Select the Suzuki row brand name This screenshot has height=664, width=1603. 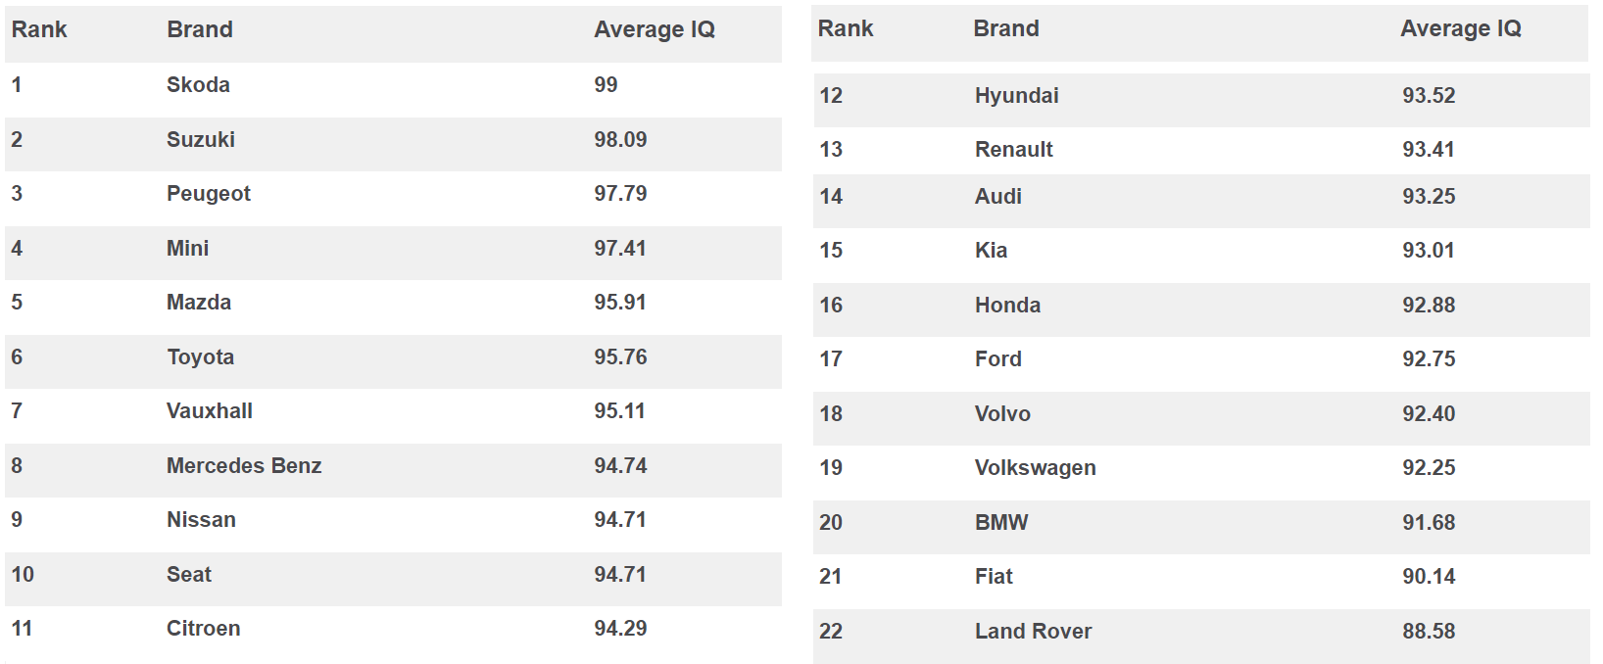(x=201, y=140)
